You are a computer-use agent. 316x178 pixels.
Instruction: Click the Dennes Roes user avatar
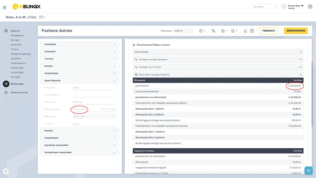point(284,7)
